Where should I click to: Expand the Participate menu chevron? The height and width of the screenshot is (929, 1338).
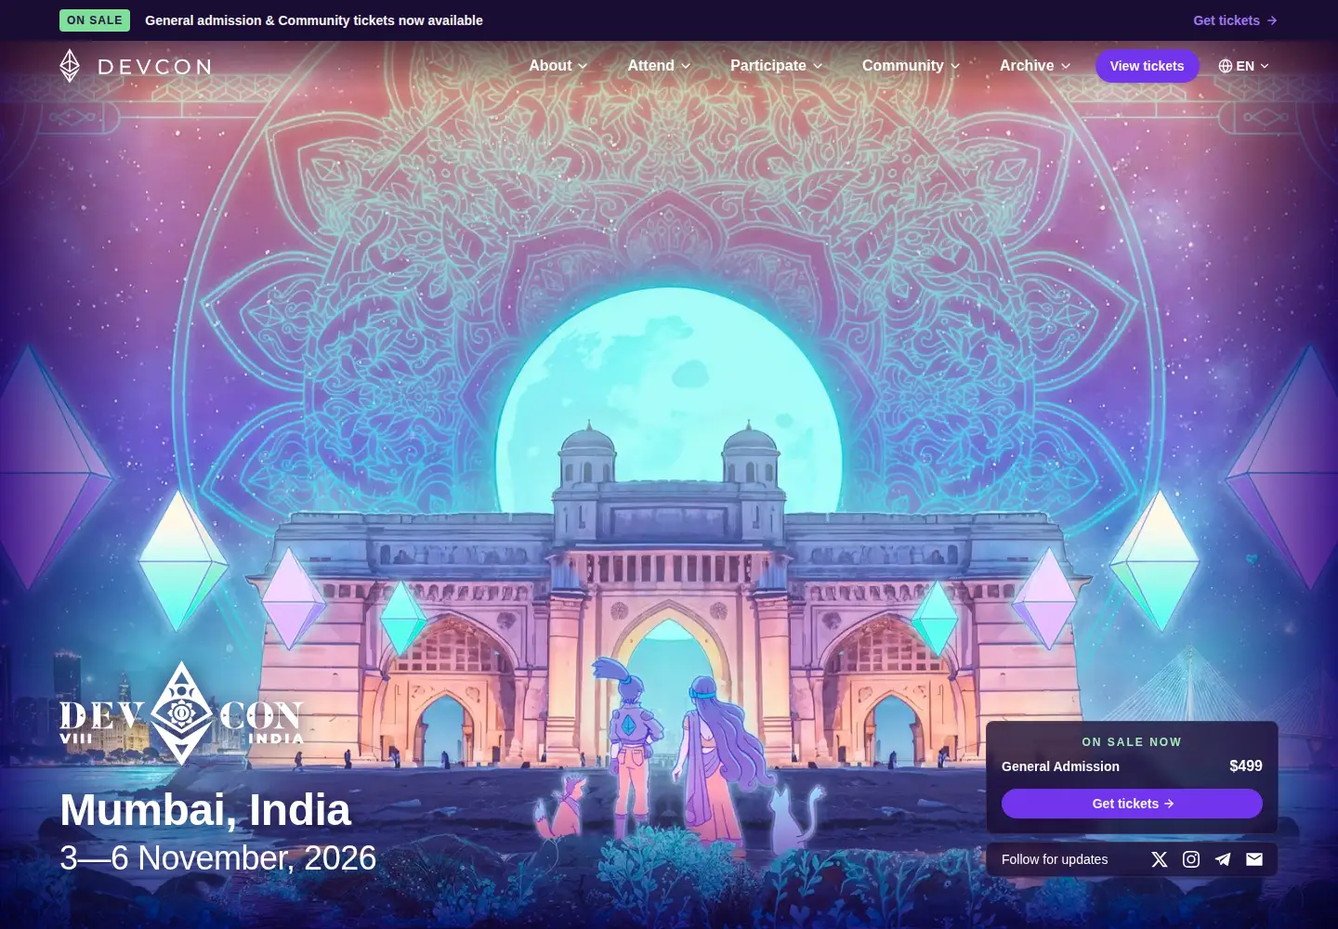coord(818,66)
